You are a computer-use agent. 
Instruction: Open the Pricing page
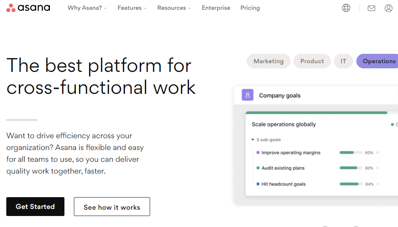coord(250,8)
